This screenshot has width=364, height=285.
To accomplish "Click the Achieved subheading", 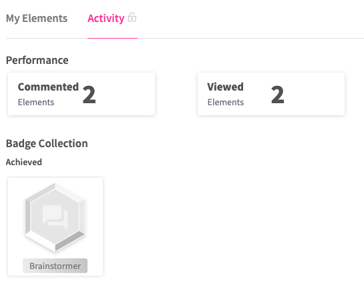I will [x=24, y=162].
